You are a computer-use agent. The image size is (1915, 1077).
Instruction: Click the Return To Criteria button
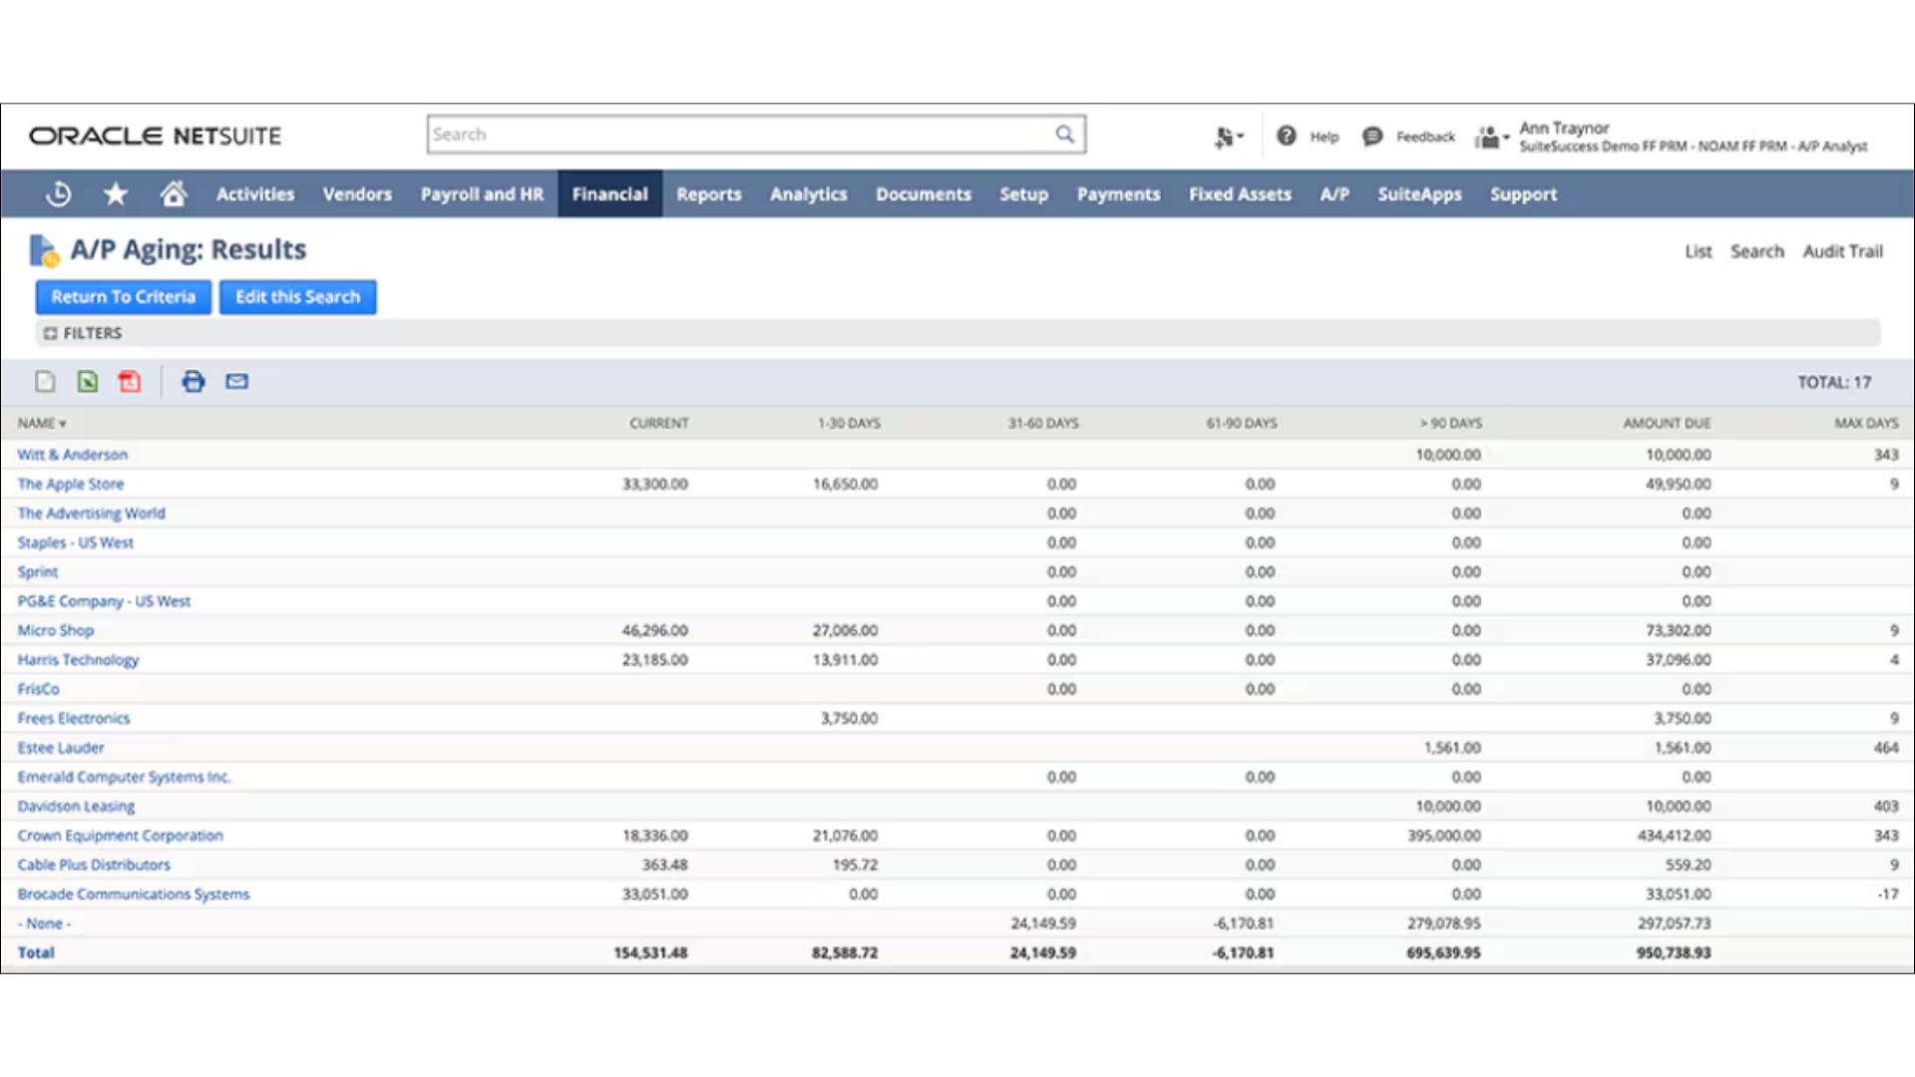point(124,296)
